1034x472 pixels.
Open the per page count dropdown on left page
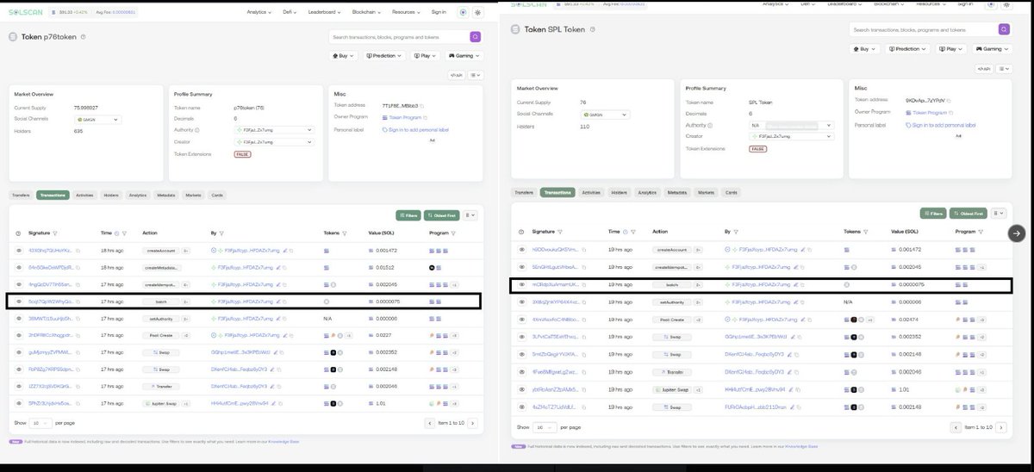tap(40, 423)
